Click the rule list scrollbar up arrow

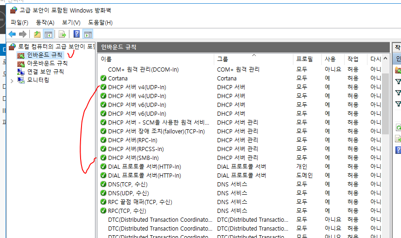click(386, 59)
